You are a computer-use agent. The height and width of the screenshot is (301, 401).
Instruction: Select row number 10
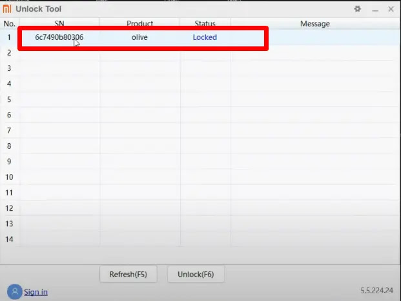point(9,177)
